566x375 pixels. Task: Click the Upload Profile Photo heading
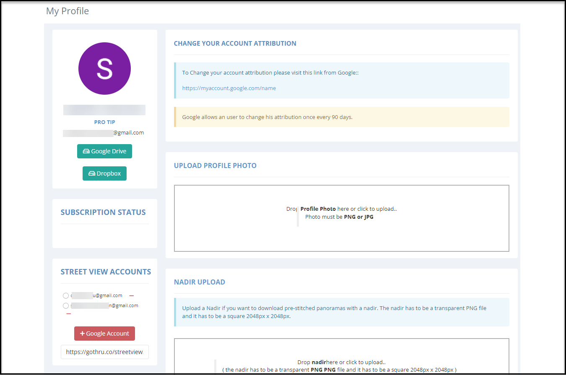click(215, 166)
